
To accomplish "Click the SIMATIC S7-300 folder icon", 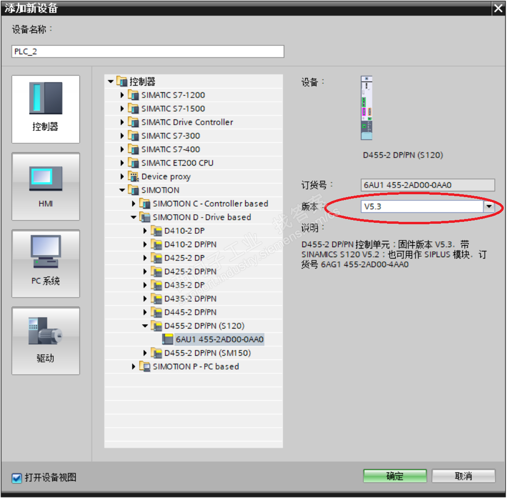I will 133,136.
